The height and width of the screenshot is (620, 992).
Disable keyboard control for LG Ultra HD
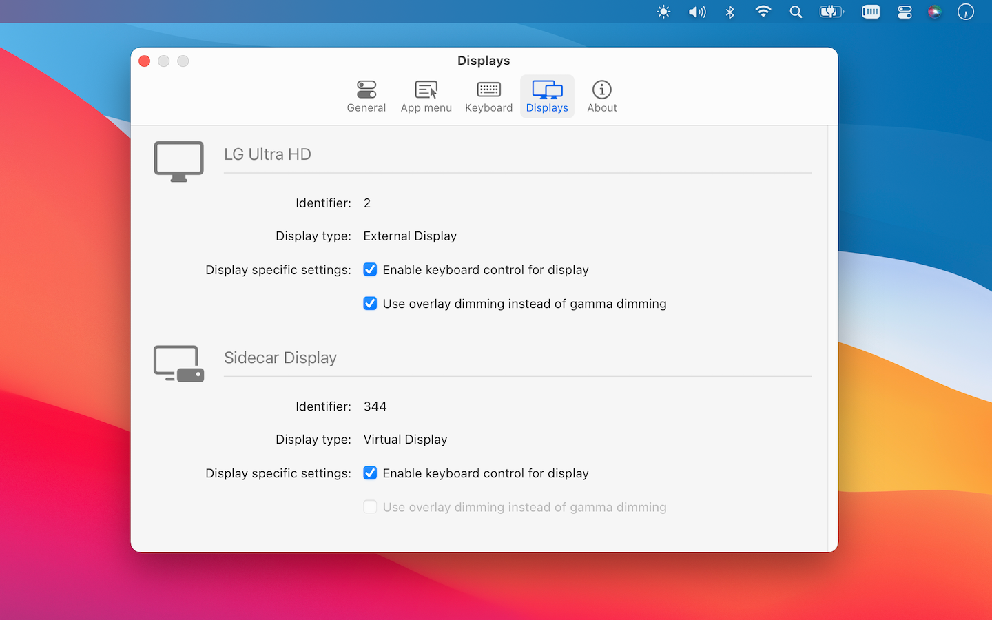click(x=370, y=270)
